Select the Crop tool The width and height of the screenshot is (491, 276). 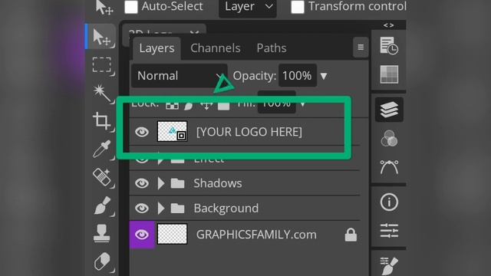pyautogui.click(x=102, y=121)
